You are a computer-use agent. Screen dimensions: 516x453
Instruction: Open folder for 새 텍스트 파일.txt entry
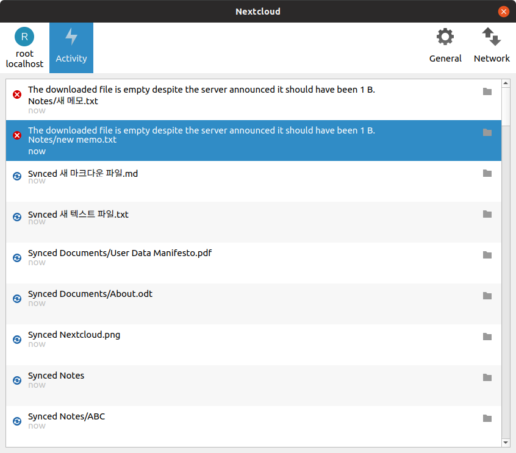pyautogui.click(x=487, y=214)
